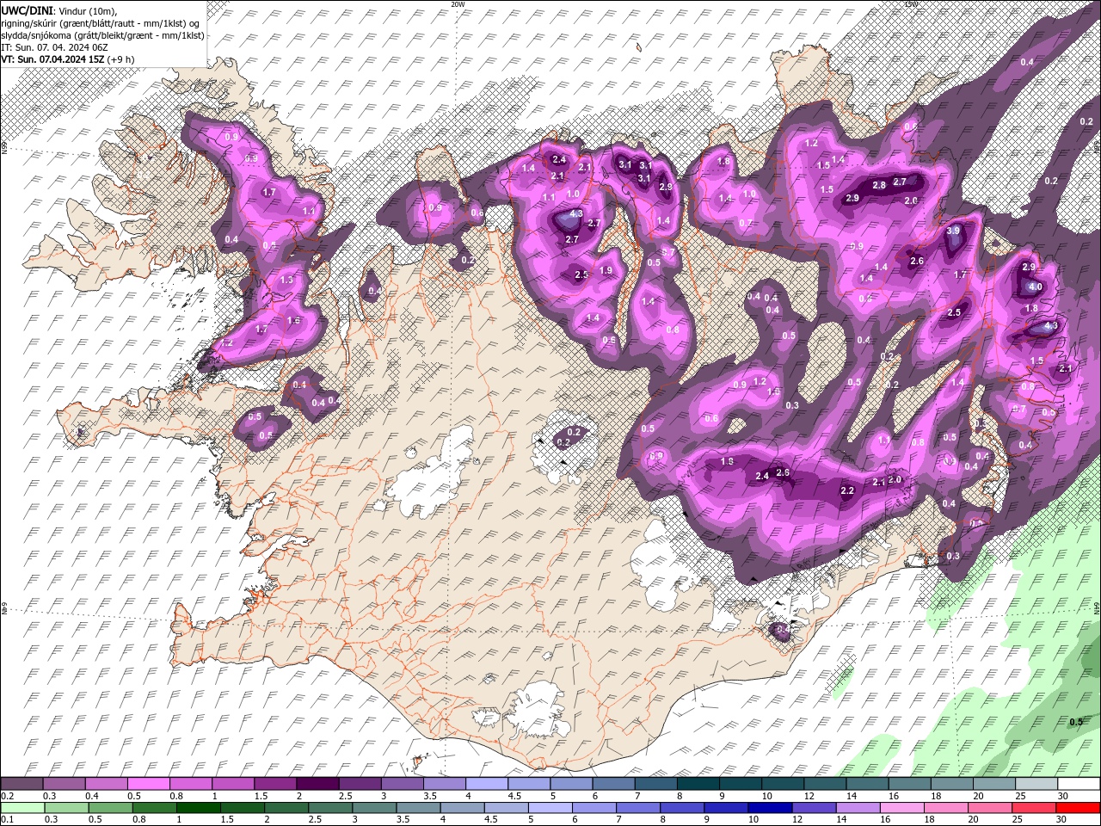Click the 0.2 label in the snow legend

(x=6, y=796)
